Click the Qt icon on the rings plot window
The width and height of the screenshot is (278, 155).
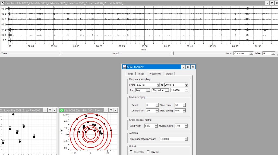pyautogui.click(x=62, y=110)
